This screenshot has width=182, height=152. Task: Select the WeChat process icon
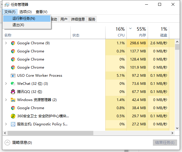[13, 84]
